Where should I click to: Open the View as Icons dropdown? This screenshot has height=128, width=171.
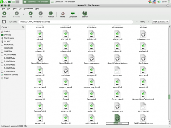[160, 22]
